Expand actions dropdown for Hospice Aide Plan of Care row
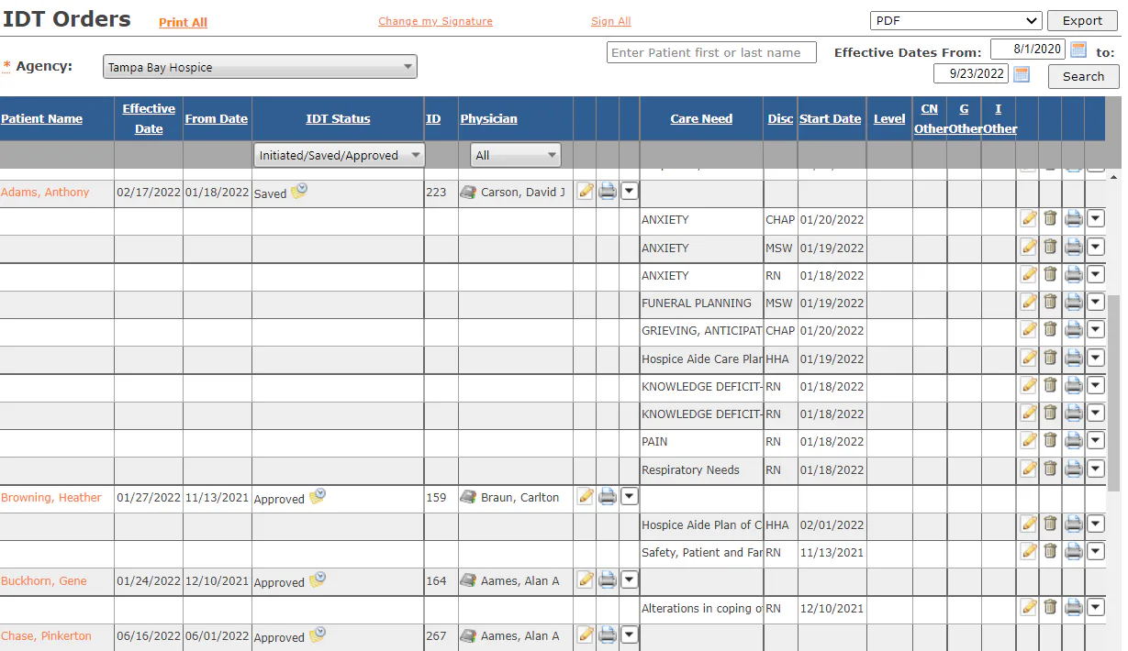The image size is (1128, 651). [x=1096, y=524]
